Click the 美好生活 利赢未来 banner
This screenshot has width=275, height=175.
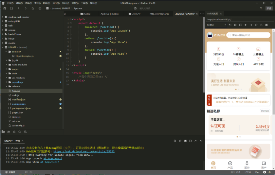(239, 82)
